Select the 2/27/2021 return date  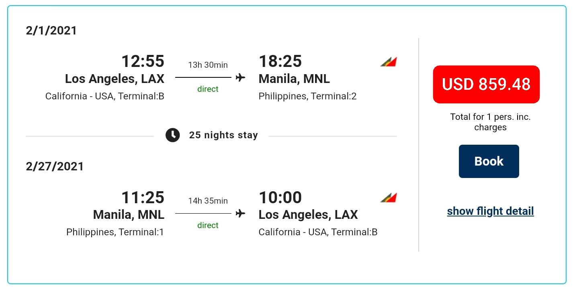point(55,166)
